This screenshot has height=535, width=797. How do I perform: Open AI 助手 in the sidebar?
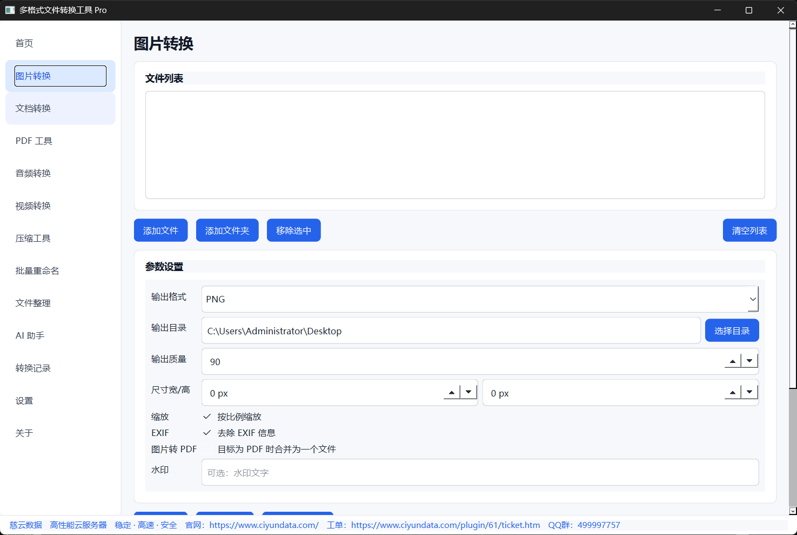click(x=61, y=335)
